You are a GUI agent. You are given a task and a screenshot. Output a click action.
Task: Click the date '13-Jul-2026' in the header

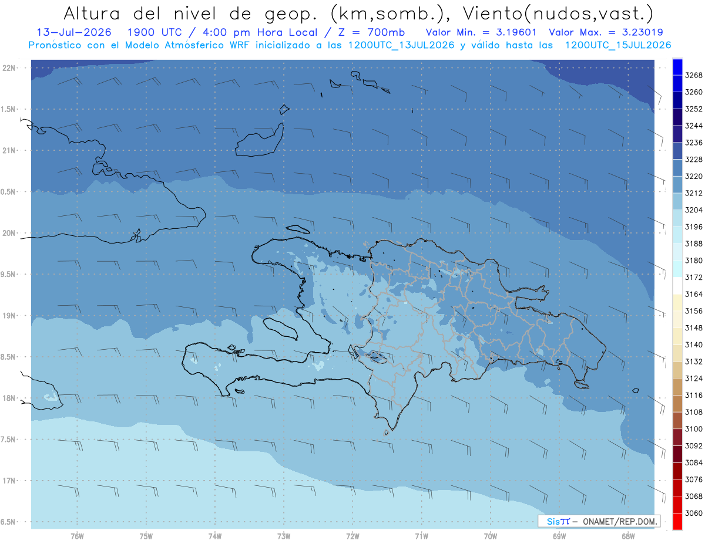click(x=74, y=33)
